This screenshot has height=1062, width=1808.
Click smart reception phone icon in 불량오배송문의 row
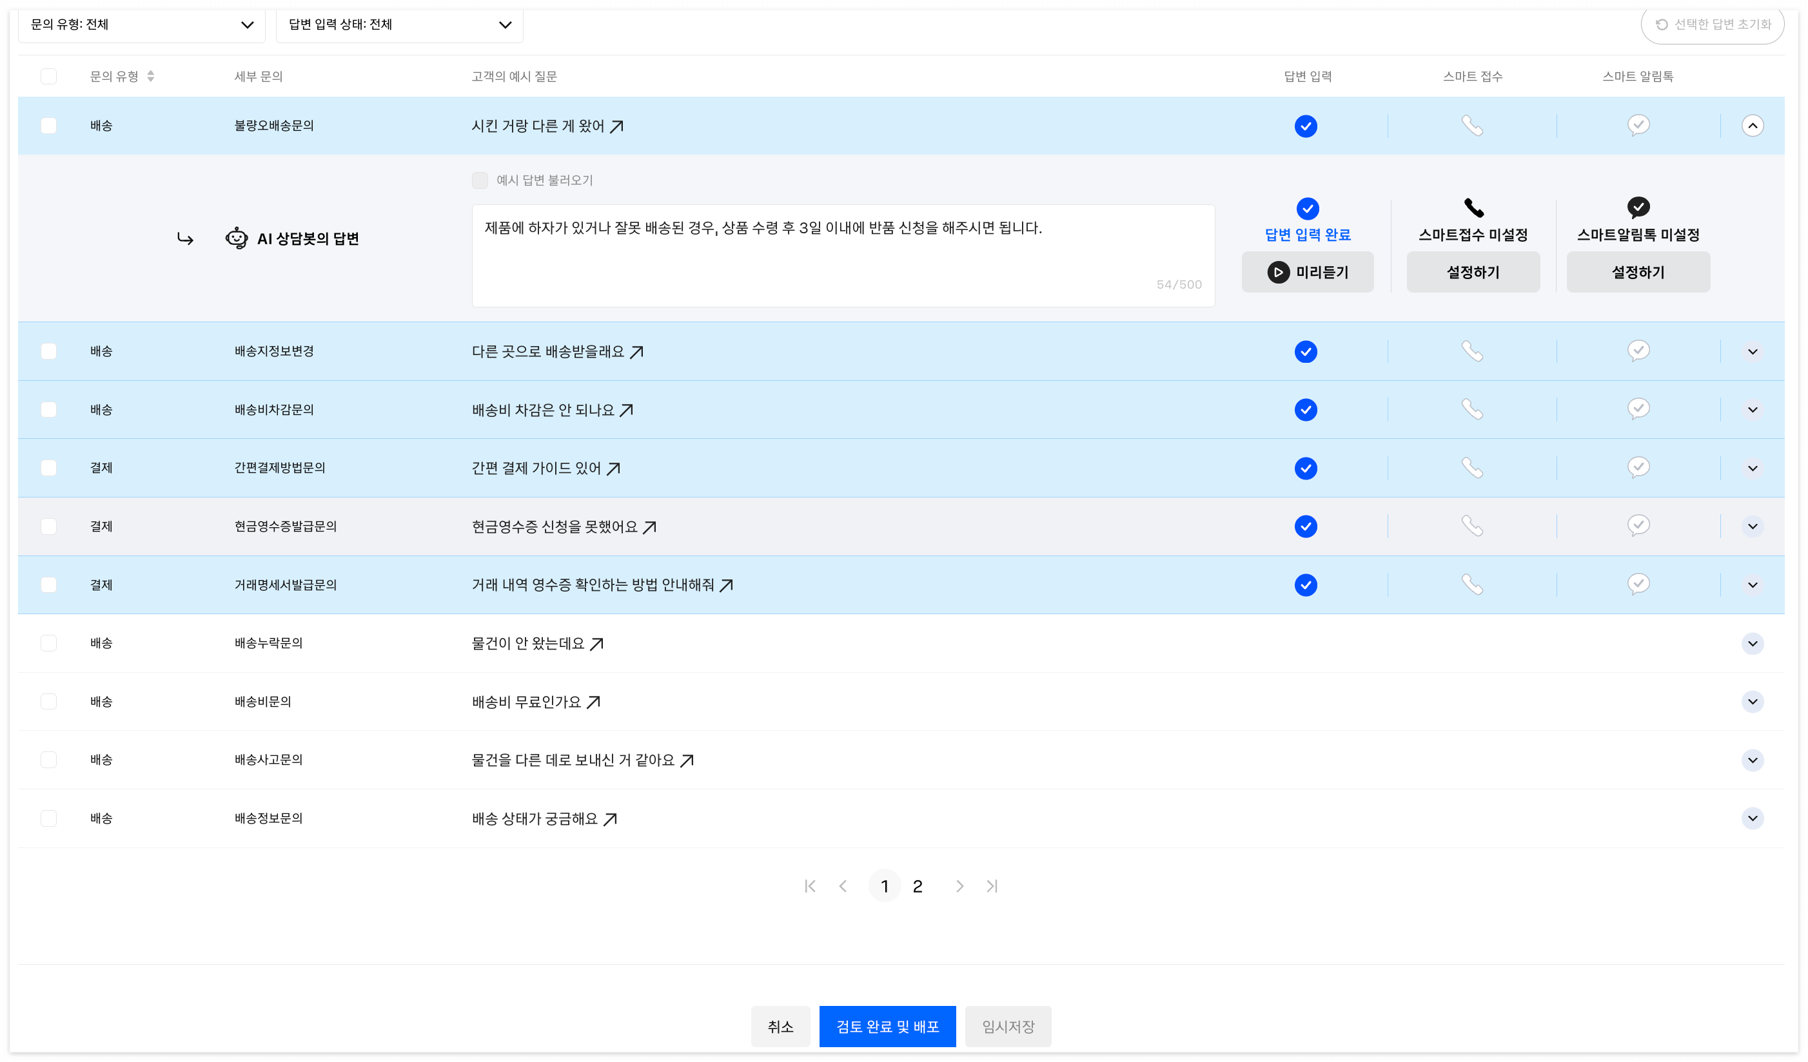pyautogui.click(x=1471, y=126)
